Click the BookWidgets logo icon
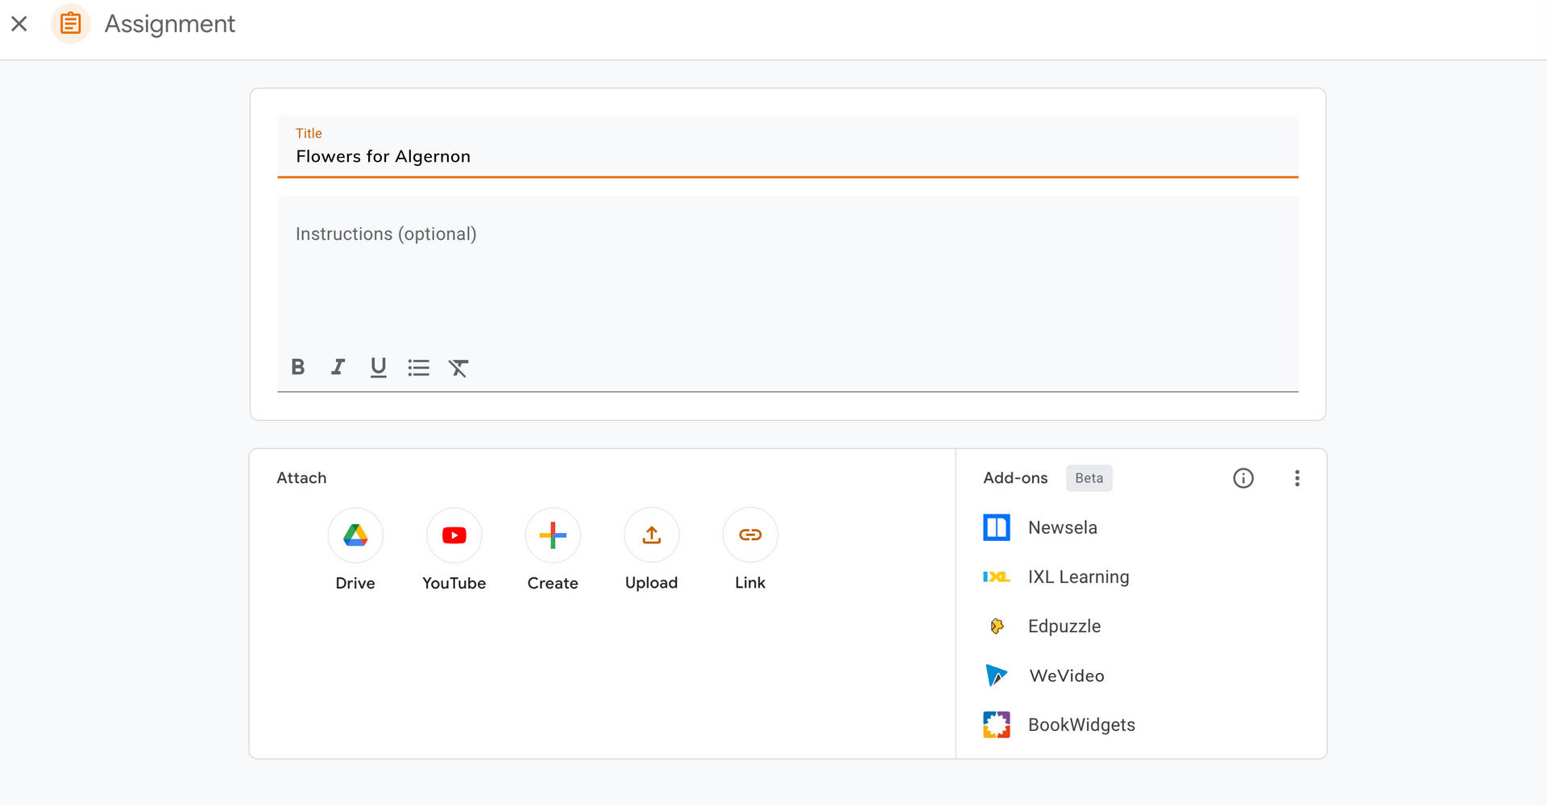 click(997, 724)
